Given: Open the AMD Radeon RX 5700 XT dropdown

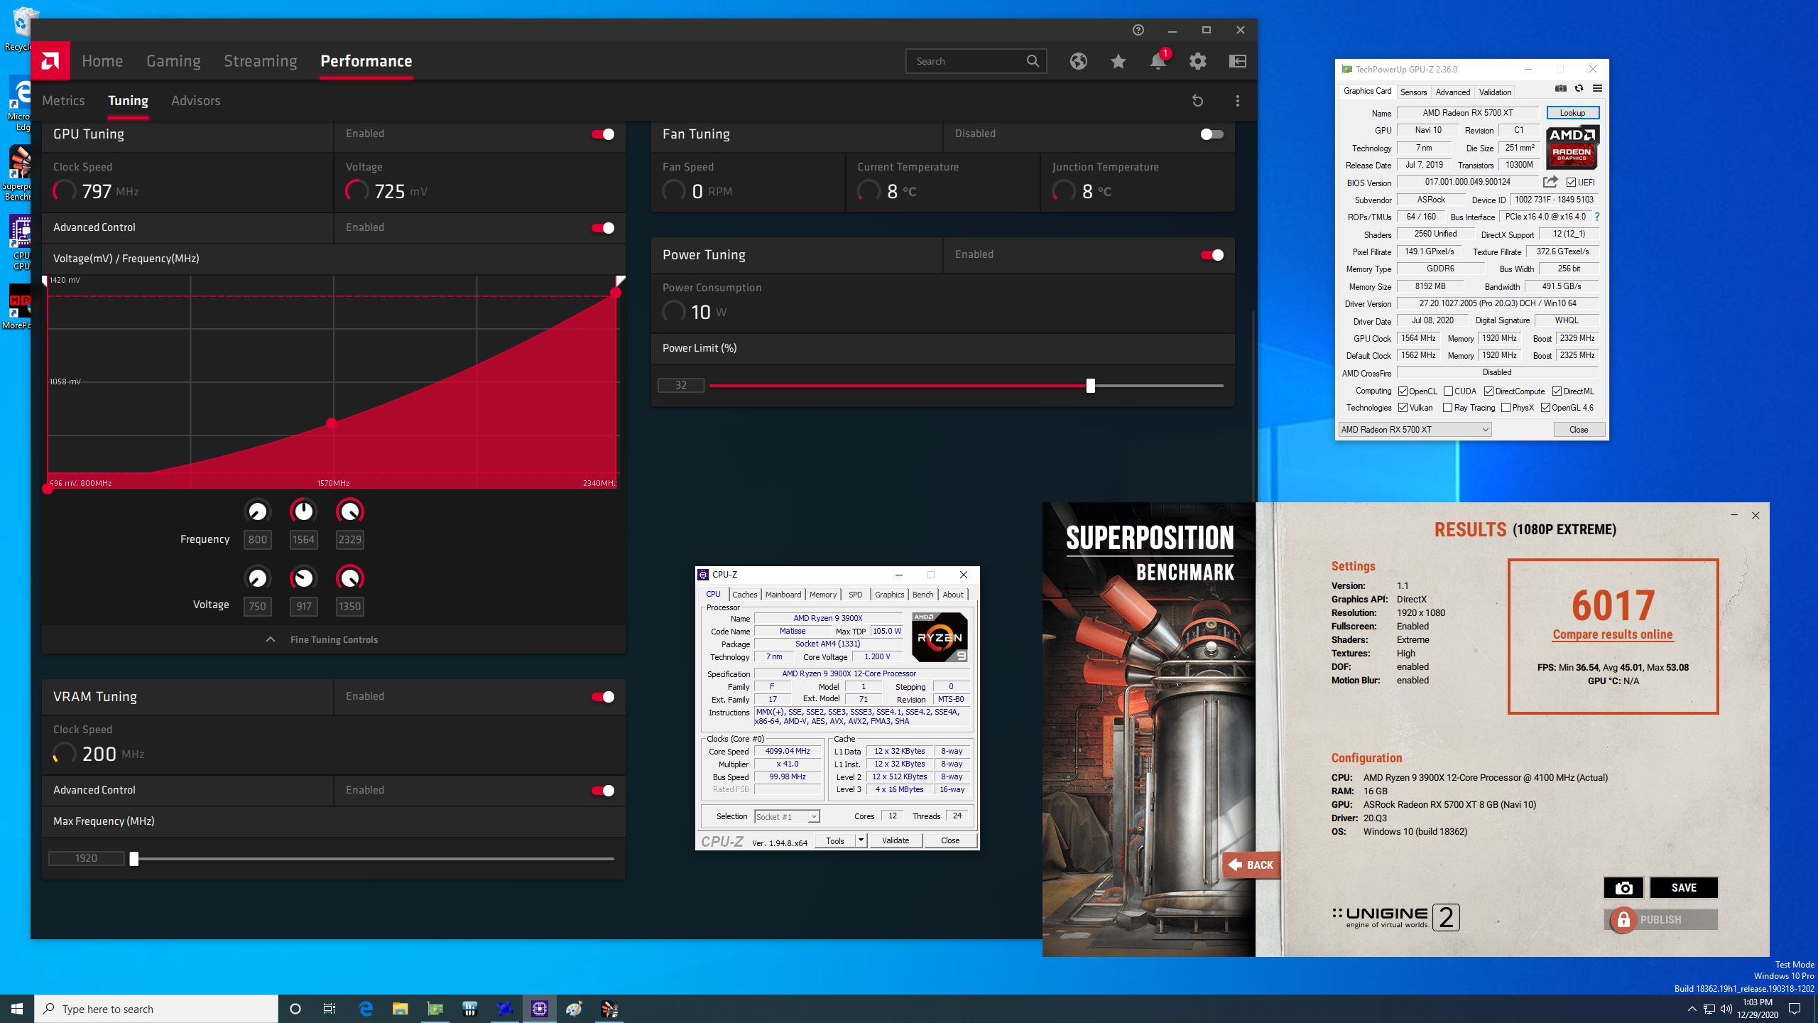Looking at the screenshot, I should 1415,430.
